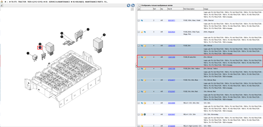Select callout 4 on the fuse diagram
The image size is (263, 127).
click(40, 48)
